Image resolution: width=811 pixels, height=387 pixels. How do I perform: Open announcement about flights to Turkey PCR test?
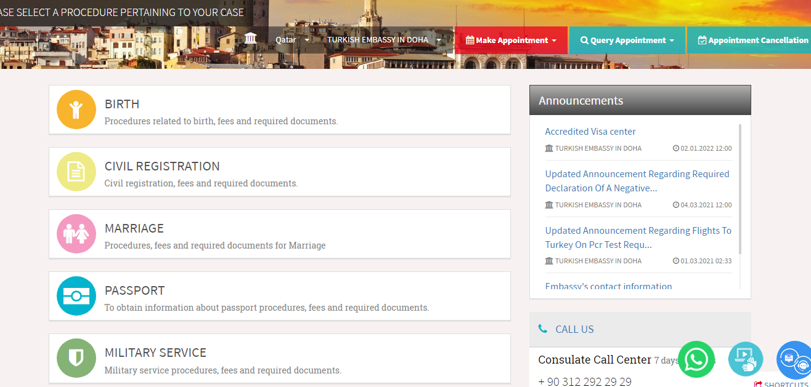(638, 237)
